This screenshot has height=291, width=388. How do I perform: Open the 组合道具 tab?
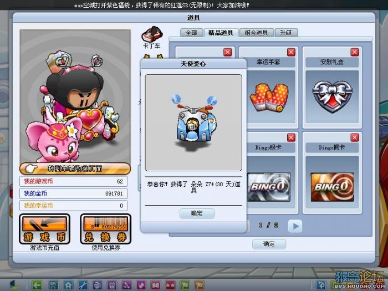tap(256, 33)
